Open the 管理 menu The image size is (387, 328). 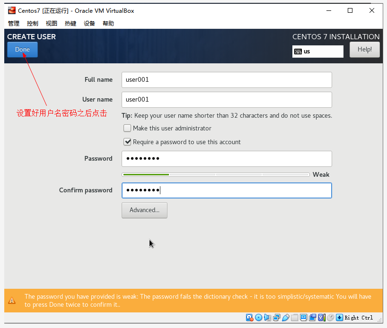(x=14, y=24)
